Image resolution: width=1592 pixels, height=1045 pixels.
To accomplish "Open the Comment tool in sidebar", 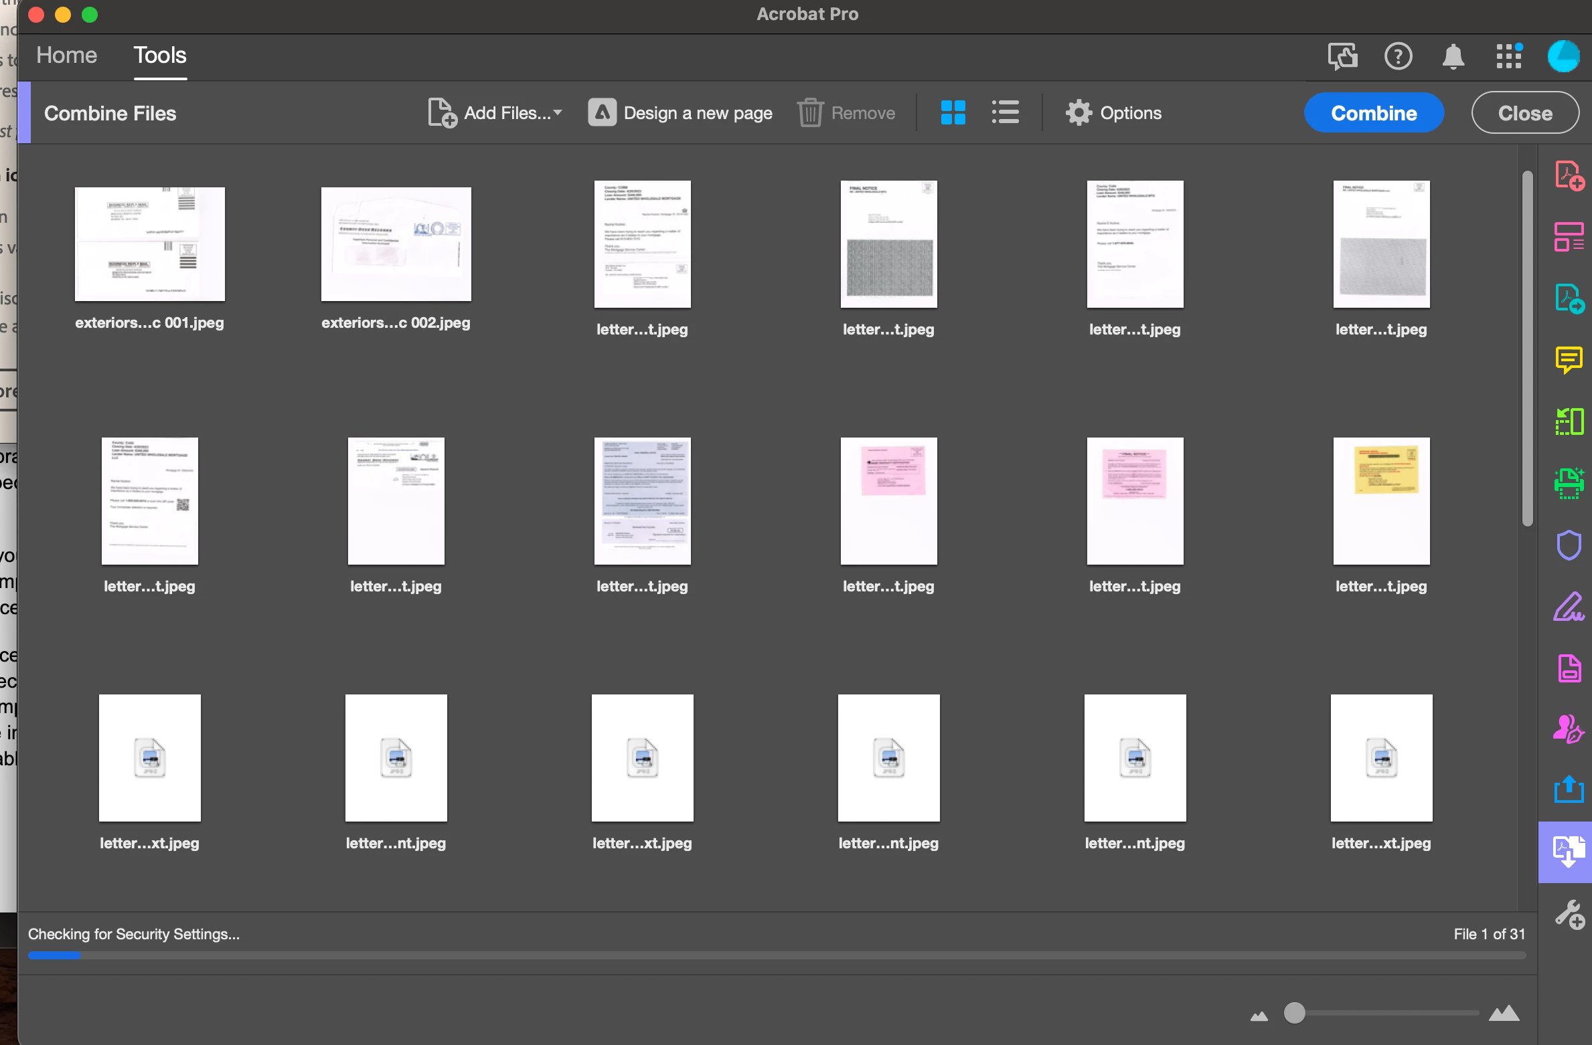I will tap(1569, 360).
